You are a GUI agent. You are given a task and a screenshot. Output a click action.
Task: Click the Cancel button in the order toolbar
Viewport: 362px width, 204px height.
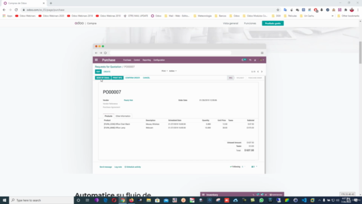pos(146,78)
